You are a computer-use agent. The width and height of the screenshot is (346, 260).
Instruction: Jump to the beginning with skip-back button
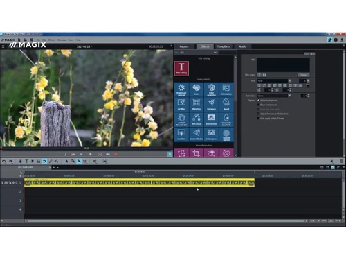point(81,154)
